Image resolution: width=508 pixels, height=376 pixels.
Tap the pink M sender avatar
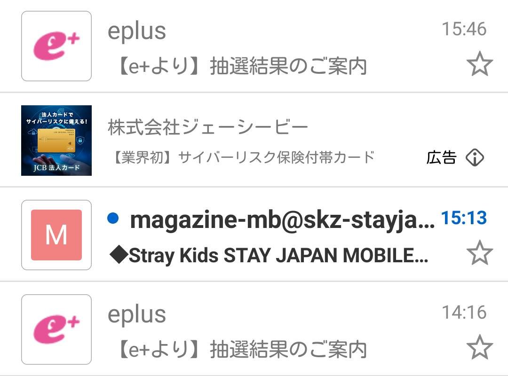tap(56, 235)
